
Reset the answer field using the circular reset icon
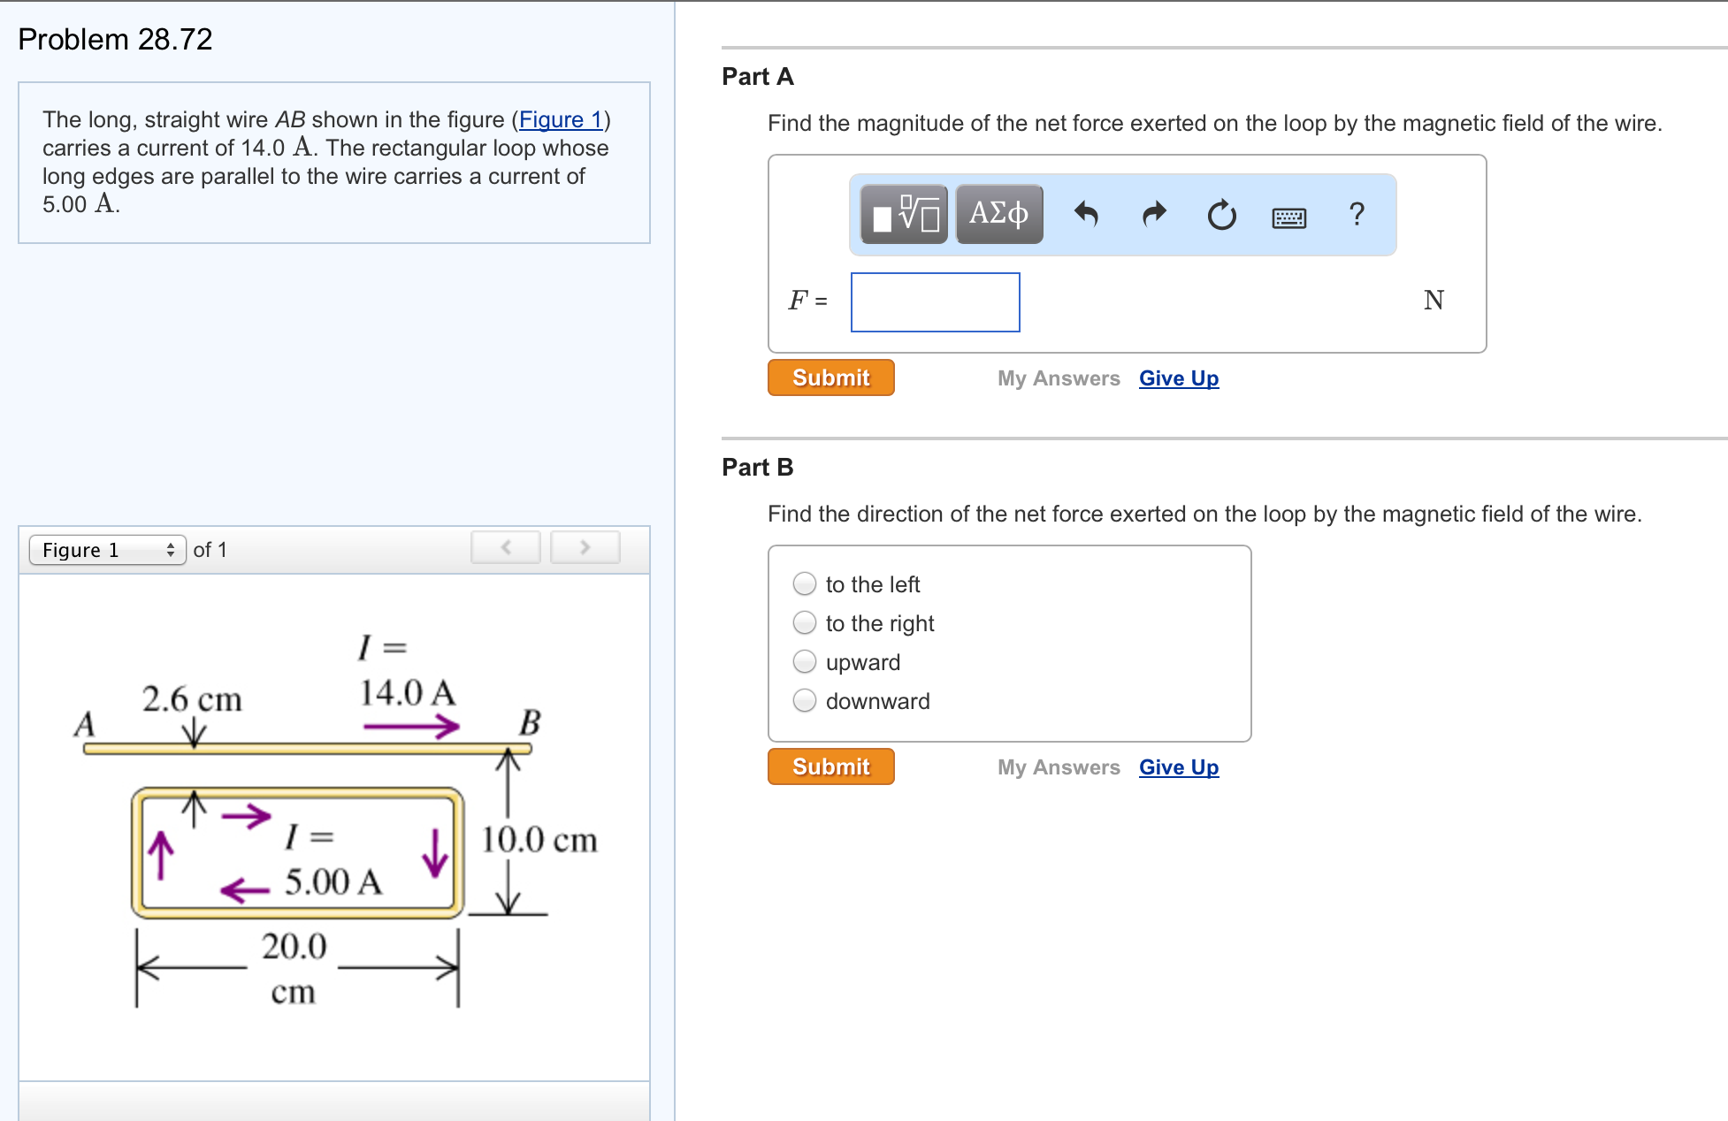point(1220,213)
